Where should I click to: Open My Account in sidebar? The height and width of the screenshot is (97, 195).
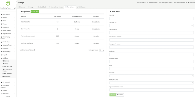[x=8, y=82]
